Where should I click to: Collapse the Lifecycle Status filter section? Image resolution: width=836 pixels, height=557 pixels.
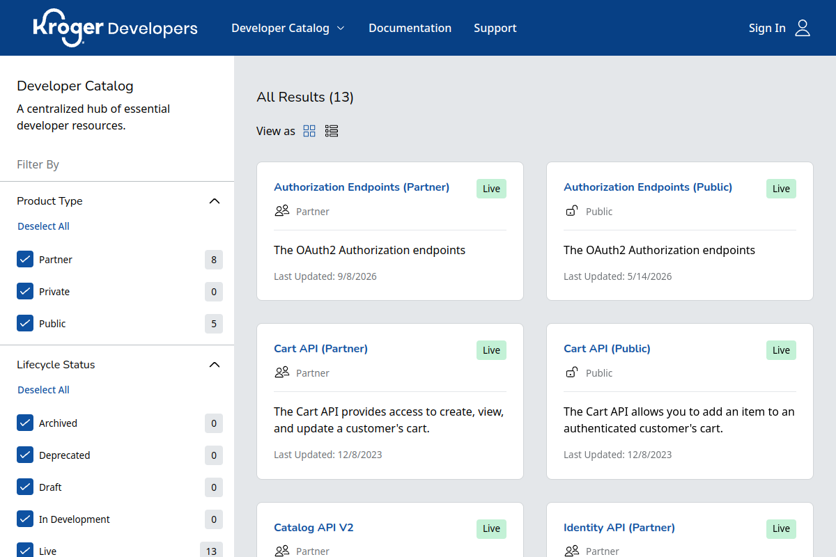[215, 365]
